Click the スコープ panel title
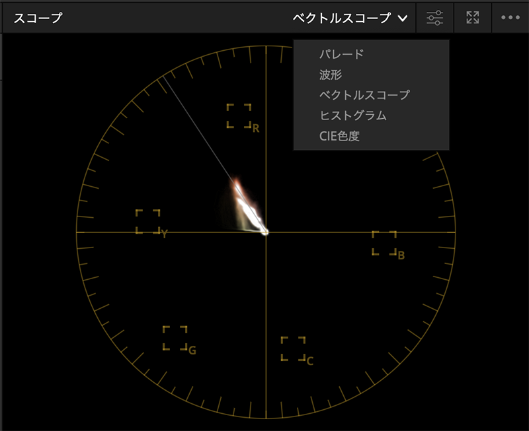This screenshot has height=431, width=529. coord(38,18)
